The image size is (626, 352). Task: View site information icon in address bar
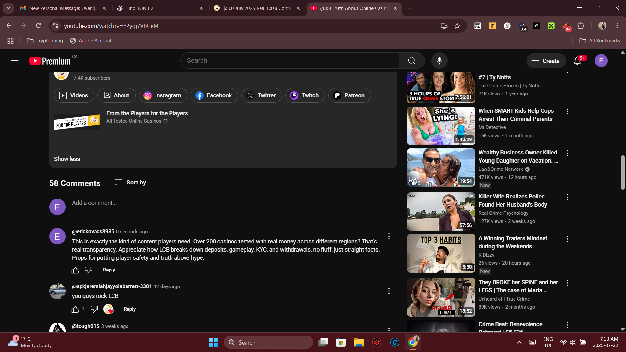56,26
